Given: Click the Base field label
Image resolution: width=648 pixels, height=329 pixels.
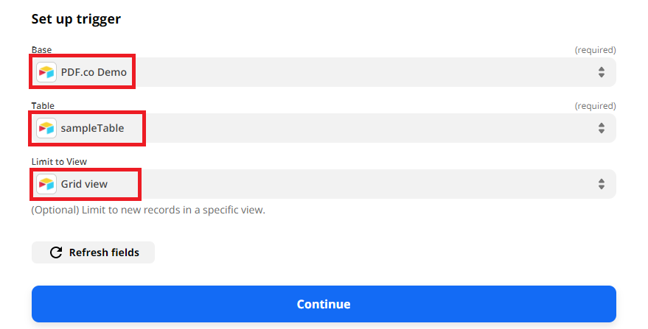Looking at the screenshot, I should pyautogui.click(x=42, y=50).
